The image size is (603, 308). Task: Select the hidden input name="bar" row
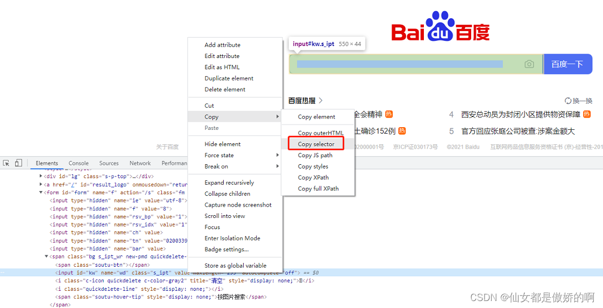tap(107, 248)
